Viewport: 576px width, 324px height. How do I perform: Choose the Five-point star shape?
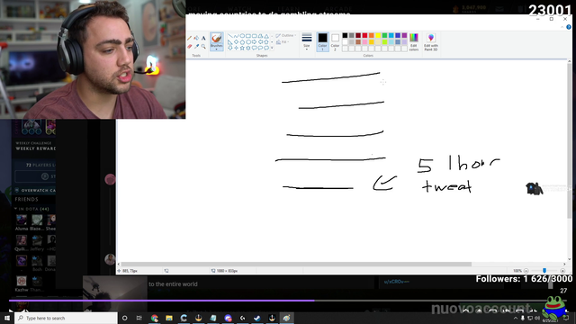tap(242, 48)
